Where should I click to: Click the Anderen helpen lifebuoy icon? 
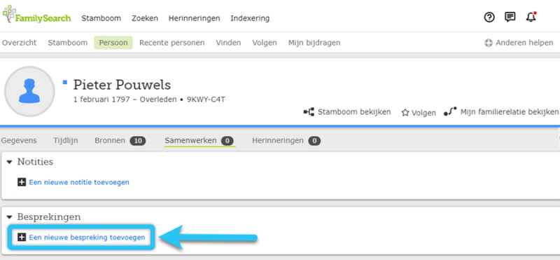click(488, 43)
